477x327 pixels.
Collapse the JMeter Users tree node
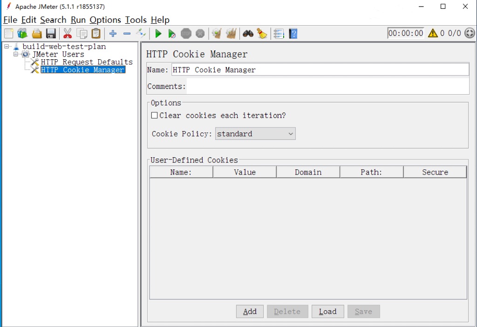click(x=16, y=54)
